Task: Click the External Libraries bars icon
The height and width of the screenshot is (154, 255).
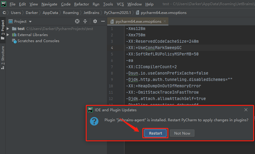Action: (14, 35)
